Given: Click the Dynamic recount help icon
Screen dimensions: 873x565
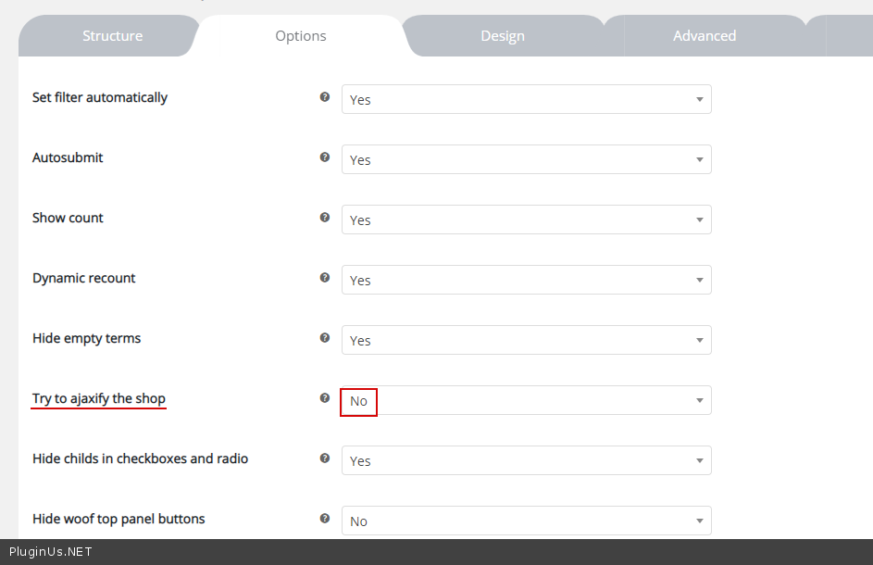Looking at the screenshot, I should click(x=325, y=277).
